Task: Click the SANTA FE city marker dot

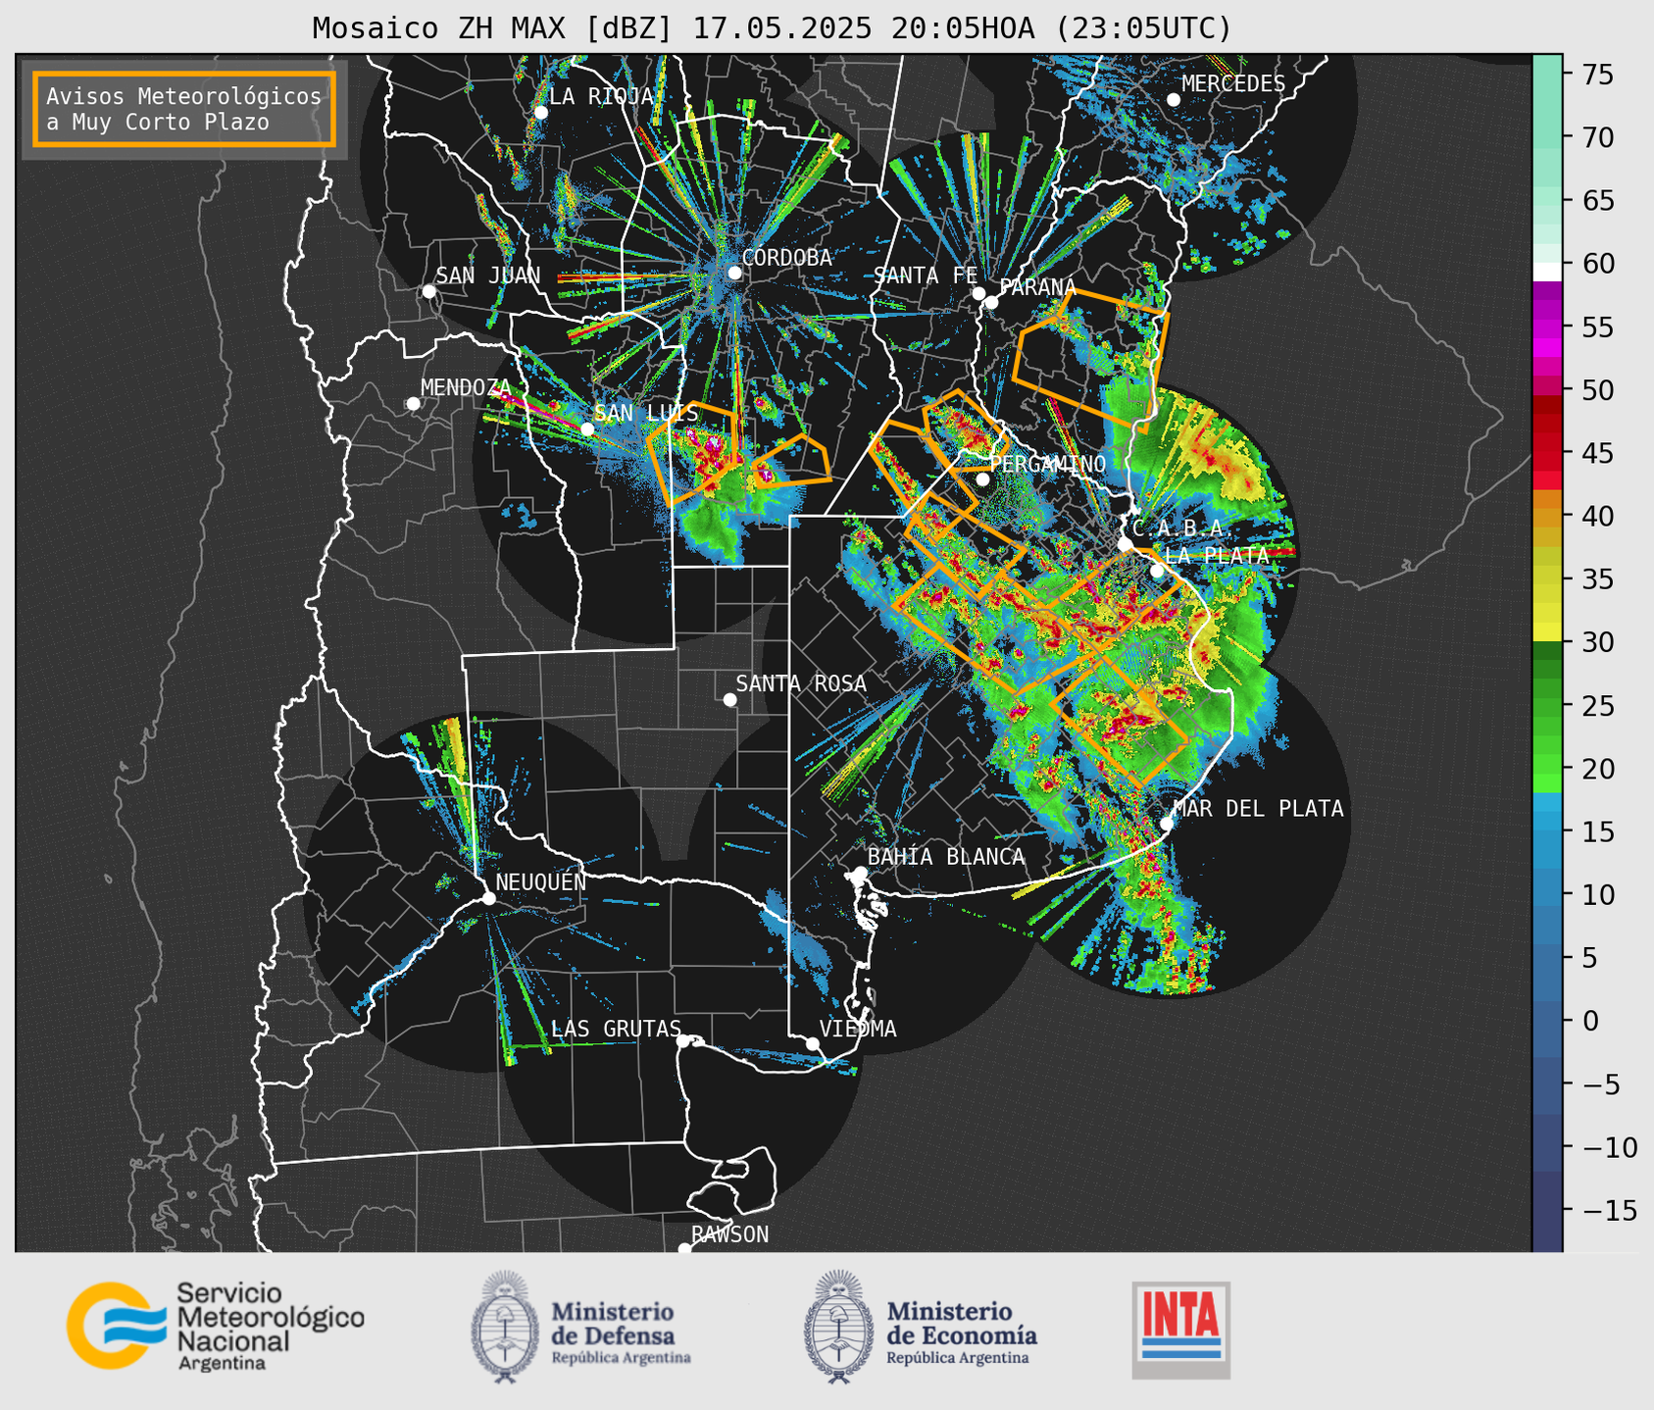Action: 978,293
